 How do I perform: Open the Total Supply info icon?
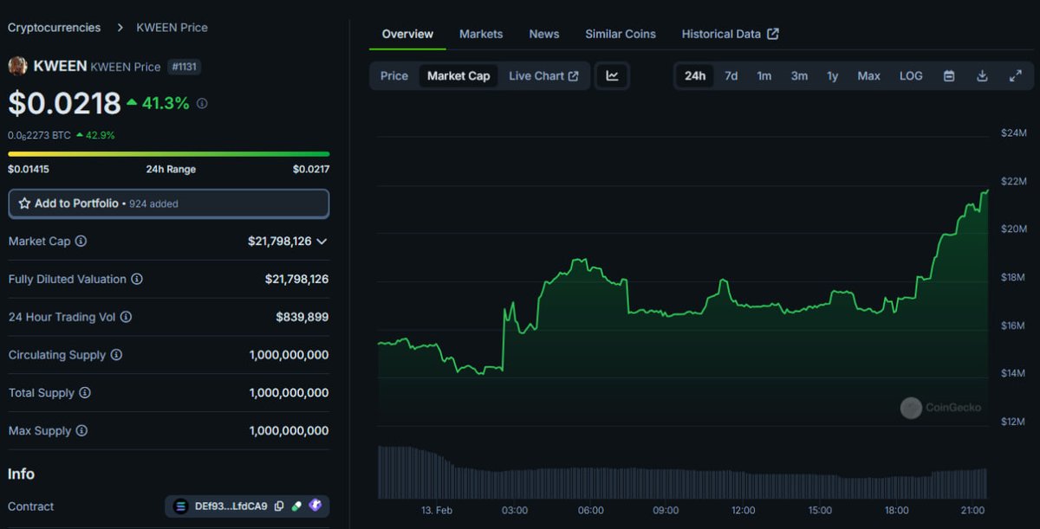pos(85,393)
